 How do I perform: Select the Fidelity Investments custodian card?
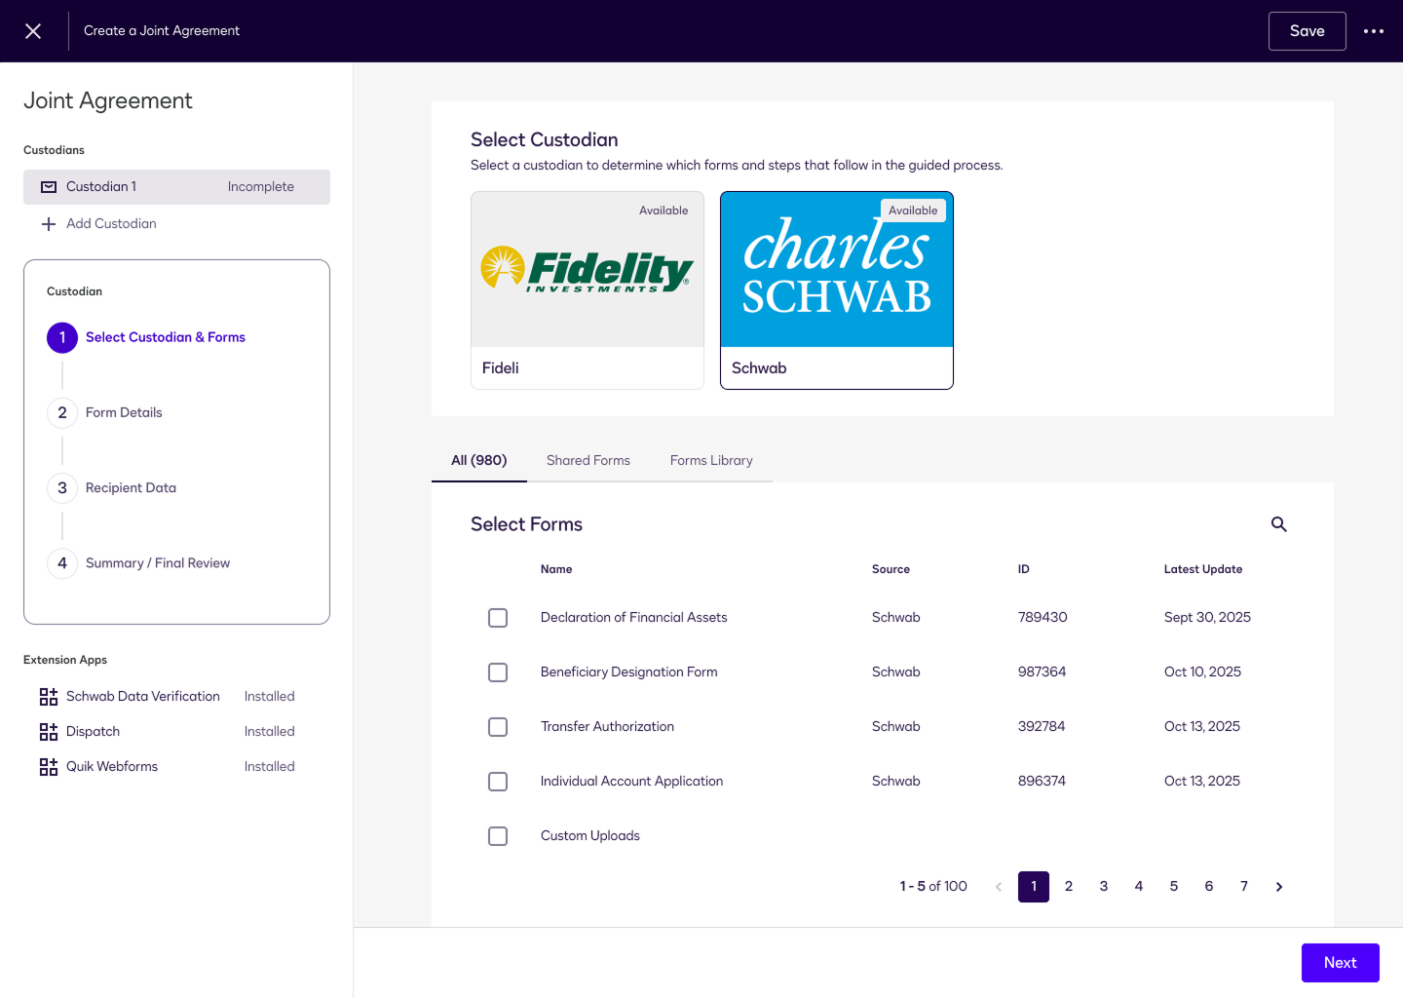click(x=588, y=290)
